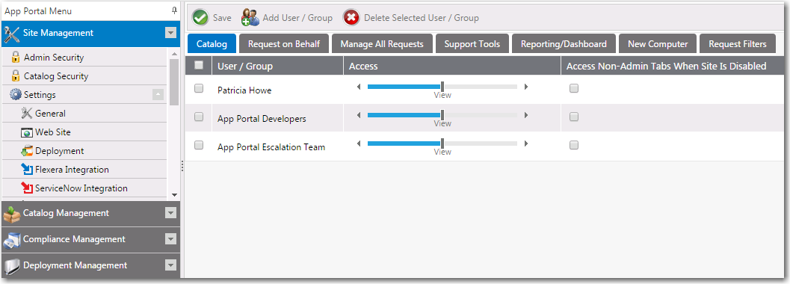The height and width of the screenshot is (284, 790).
Task: Click the ServiceNow Integration red arrow icon
Action: pyautogui.click(x=27, y=188)
